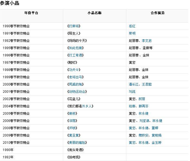
Task: Open 李文启 actor page
Action: tap(147, 41)
